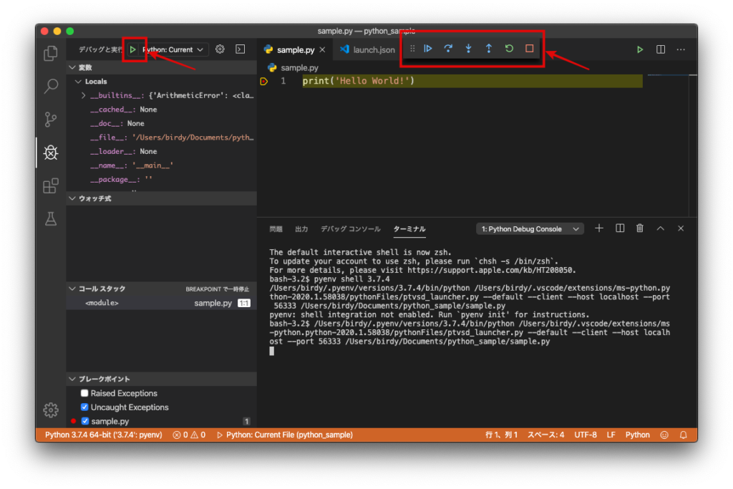Enable the Raised Exceptions checkbox
This screenshot has width=733, height=489.
pyautogui.click(x=84, y=393)
